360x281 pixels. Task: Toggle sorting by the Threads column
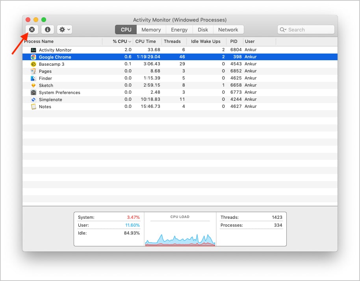click(173, 41)
